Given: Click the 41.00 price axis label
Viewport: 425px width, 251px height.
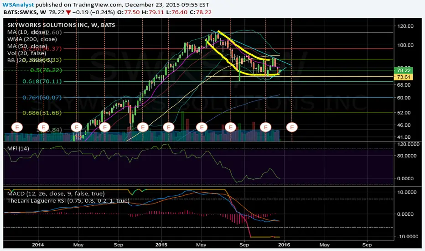Looking at the screenshot, I should click(404, 137).
